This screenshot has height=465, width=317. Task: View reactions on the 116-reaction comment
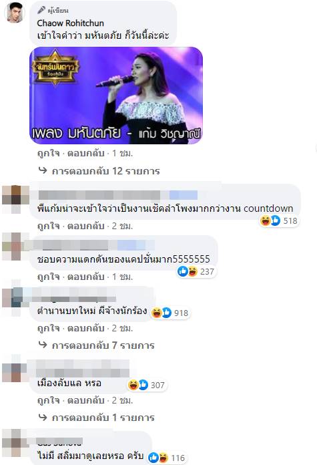point(166,458)
